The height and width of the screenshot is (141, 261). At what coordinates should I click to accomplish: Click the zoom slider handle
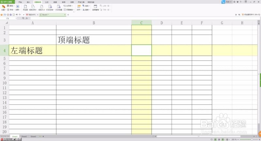click(252, 139)
